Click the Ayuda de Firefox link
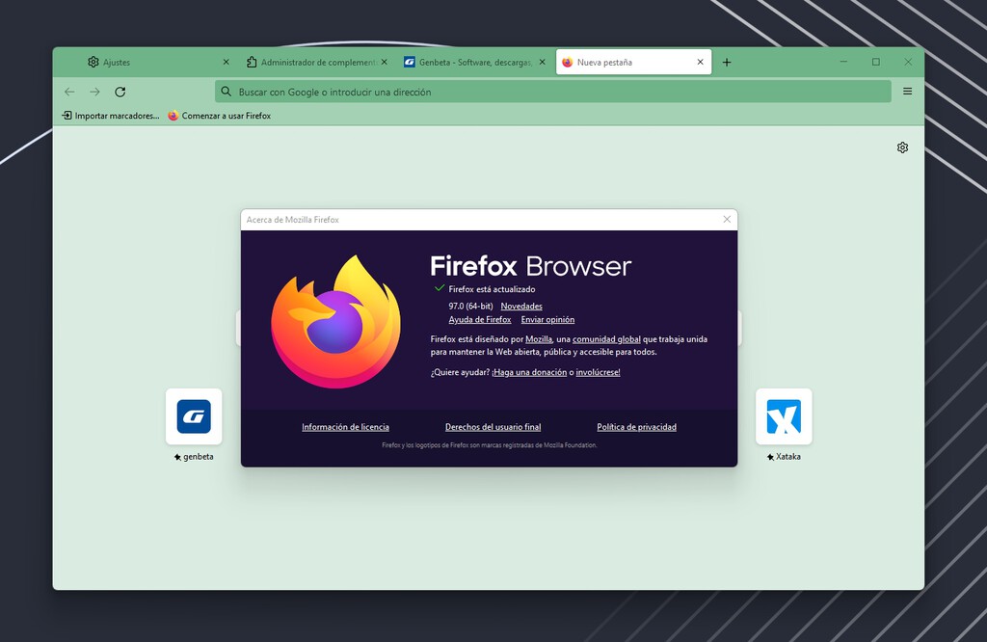This screenshot has height=642, width=987. coord(480,320)
